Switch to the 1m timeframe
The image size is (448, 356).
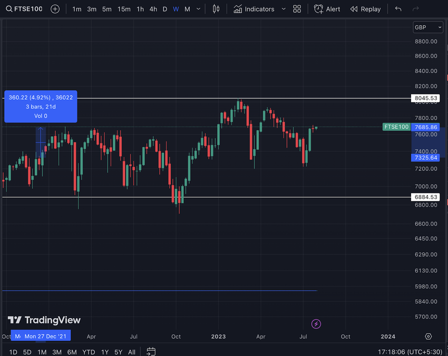pos(76,9)
